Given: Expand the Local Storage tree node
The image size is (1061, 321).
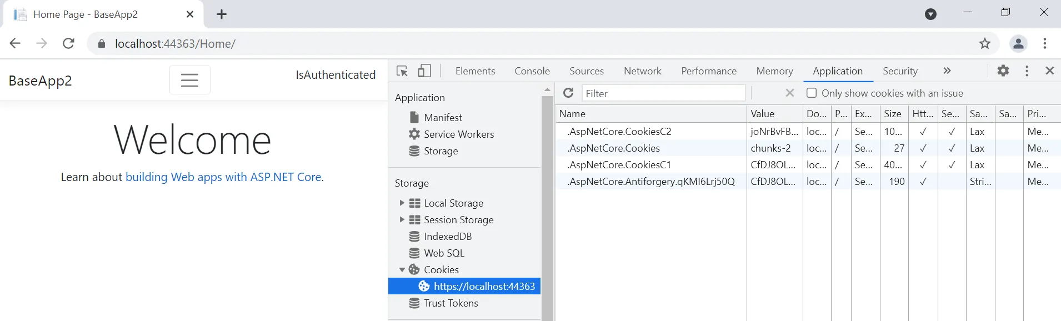Looking at the screenshot, I should pyautogui.click(x=402, y=203).
